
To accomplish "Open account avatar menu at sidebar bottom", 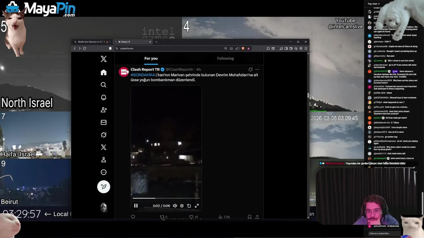I will pos(104,208).
